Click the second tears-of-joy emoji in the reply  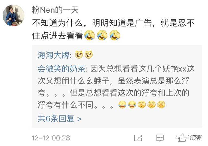pos(132,105)
